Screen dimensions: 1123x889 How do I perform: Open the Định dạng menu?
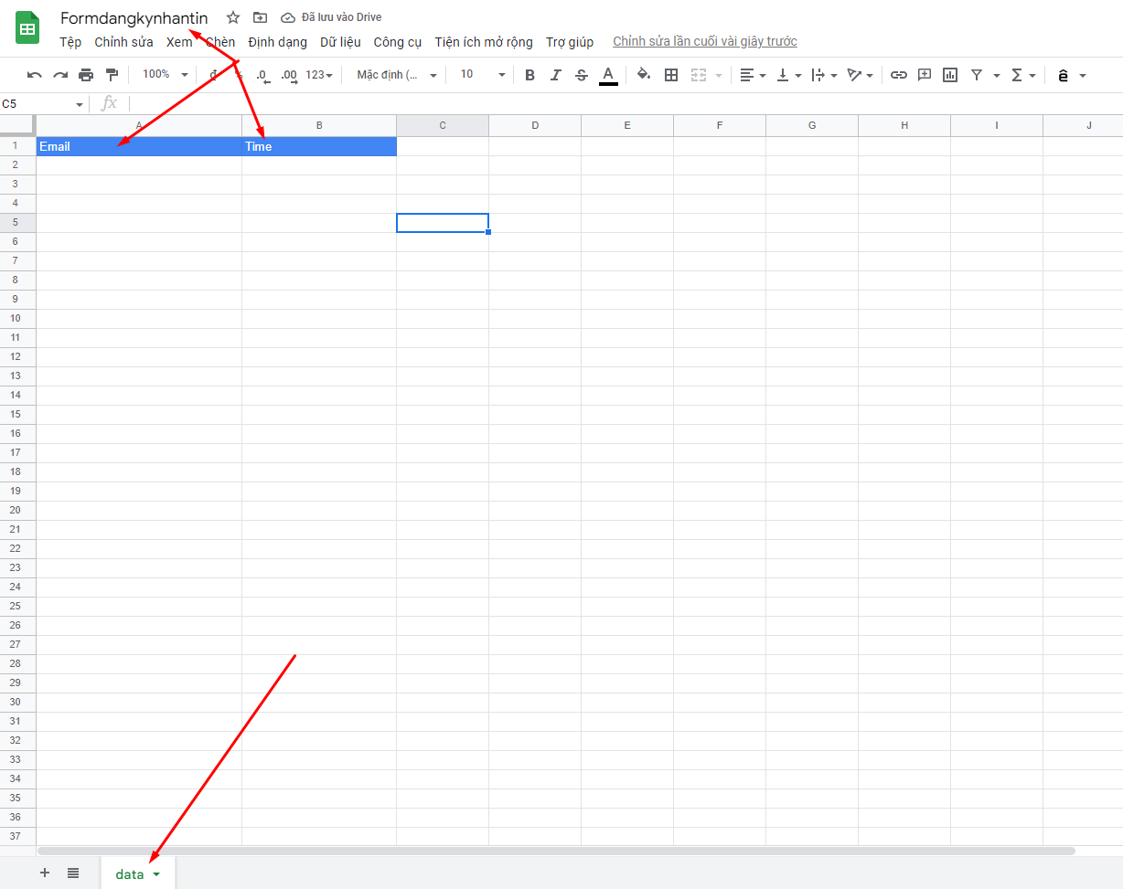[278, 42]
